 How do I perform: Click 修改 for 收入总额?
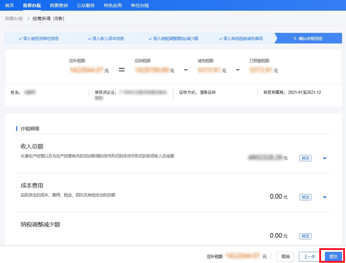pos(305,158)
